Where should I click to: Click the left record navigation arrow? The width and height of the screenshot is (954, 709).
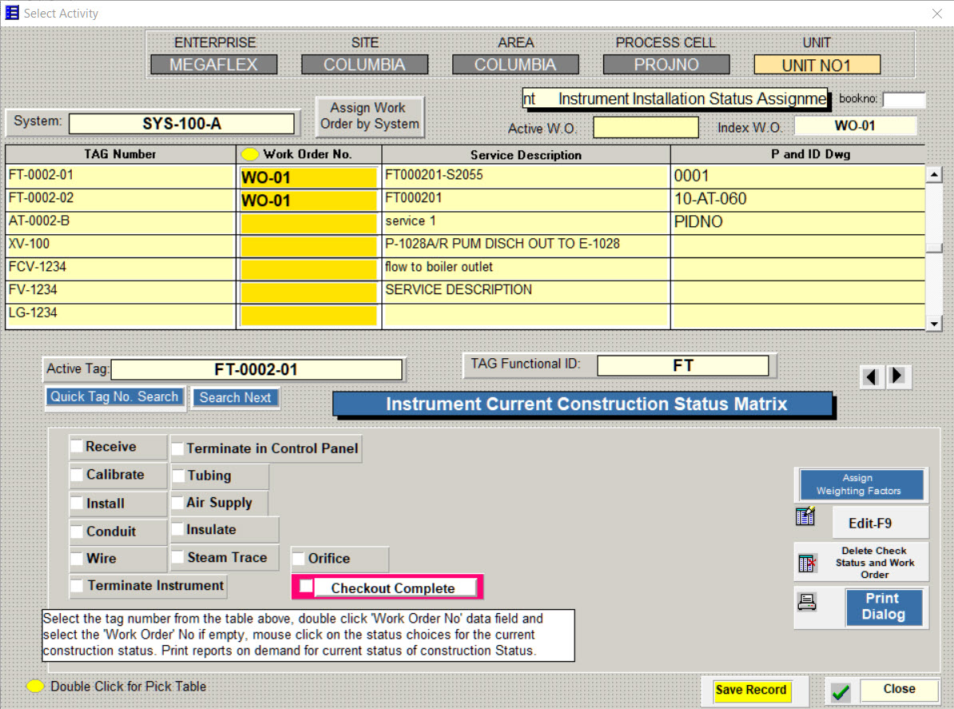[x=872, y=376]
